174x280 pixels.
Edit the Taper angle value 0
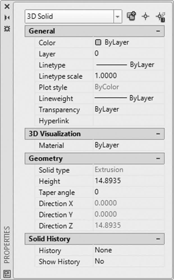[x=129, y=192]
